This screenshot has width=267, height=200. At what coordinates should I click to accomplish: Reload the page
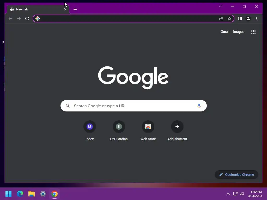point(27,18)
